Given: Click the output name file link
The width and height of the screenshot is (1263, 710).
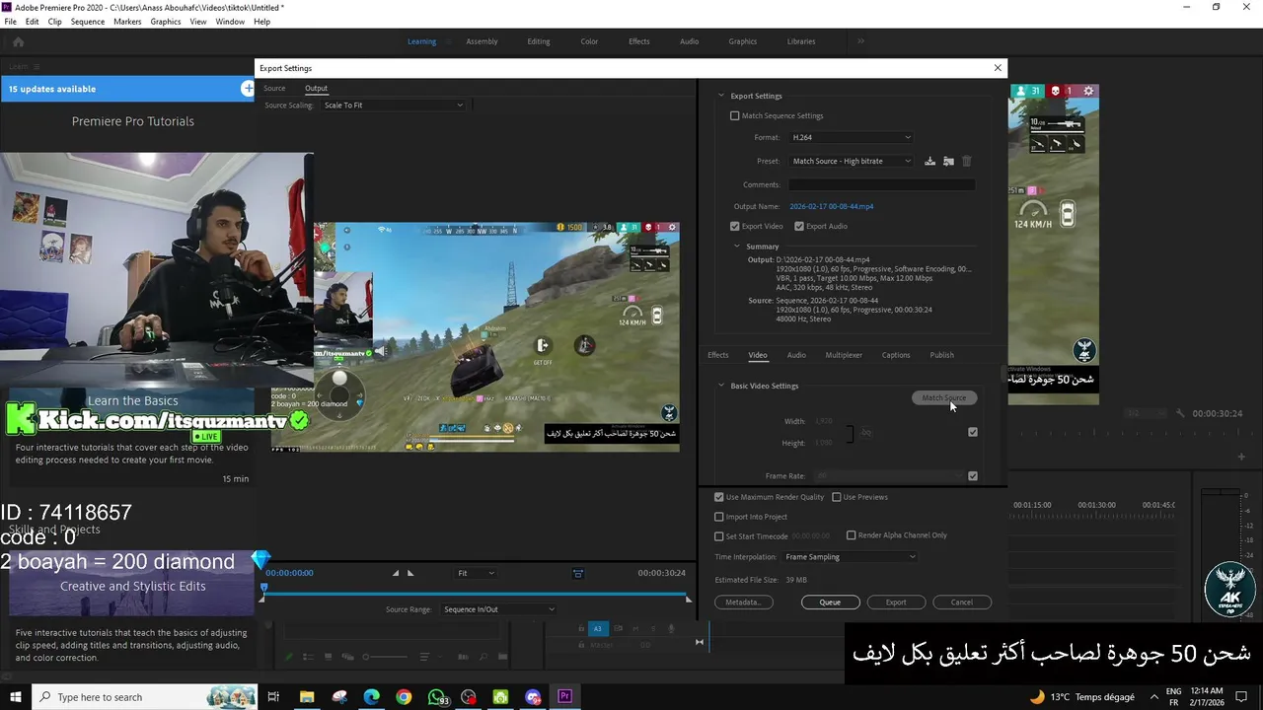Looking at the screenshot, I should click(832, 206).
